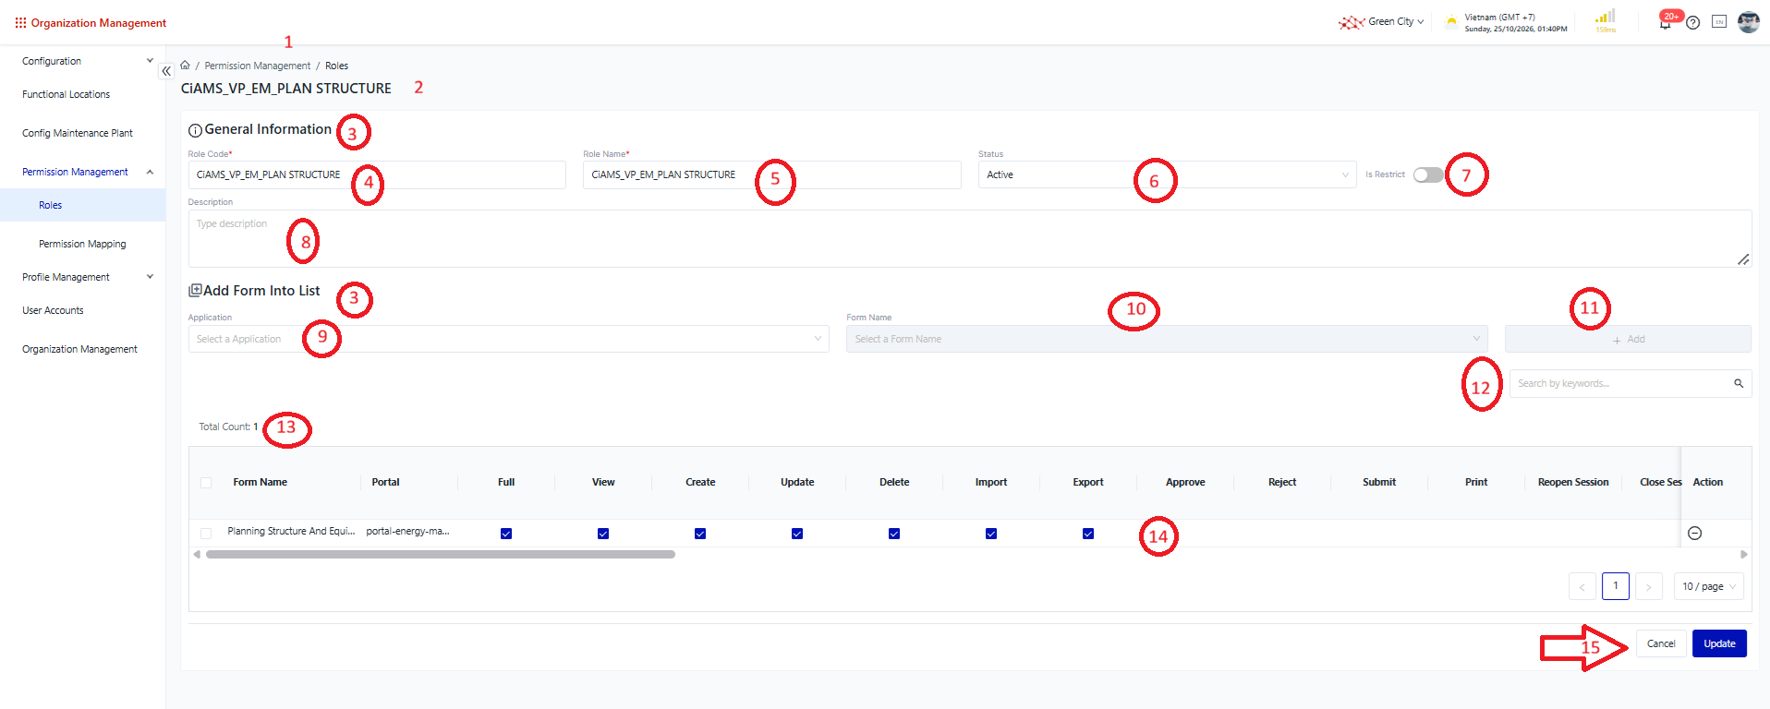Open Config Maintenance Plant menu item
Screen dimensions: 1770x709
[78, 133]
